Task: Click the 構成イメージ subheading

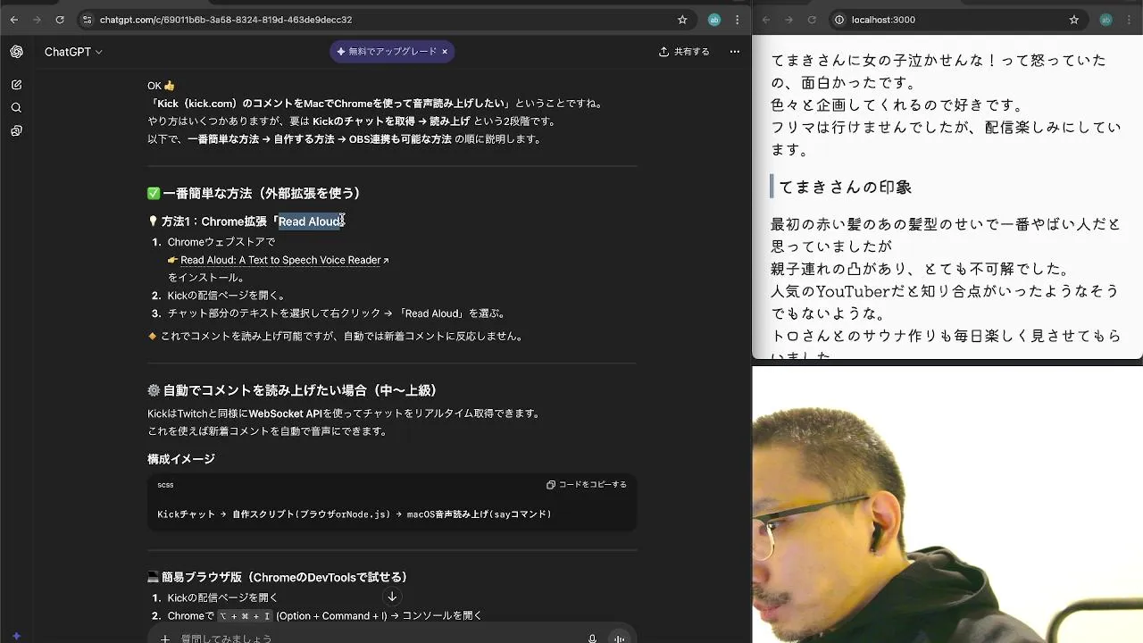Action: point(181,459)
